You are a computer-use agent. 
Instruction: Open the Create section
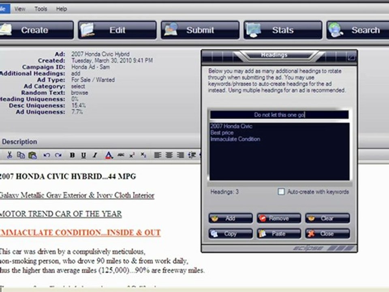(x=36, y=30)
